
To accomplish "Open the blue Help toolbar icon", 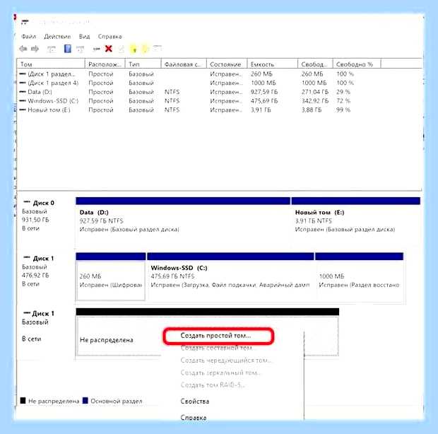I will [x=68, y=49].
